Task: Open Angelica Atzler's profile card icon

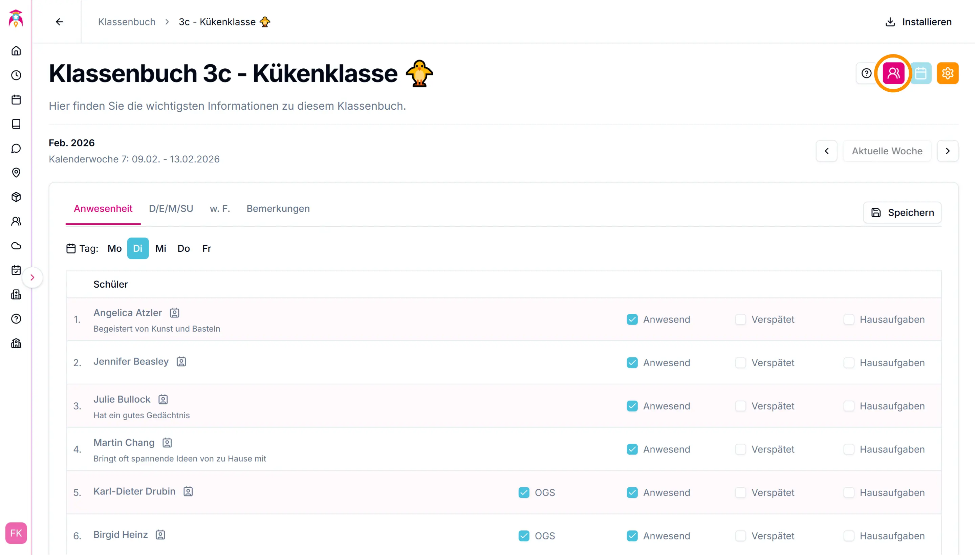Action: 175,313
